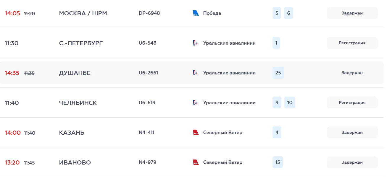
Task: Select counter badge 10 in Челябинск row
Action: click(x=290, y=102)
